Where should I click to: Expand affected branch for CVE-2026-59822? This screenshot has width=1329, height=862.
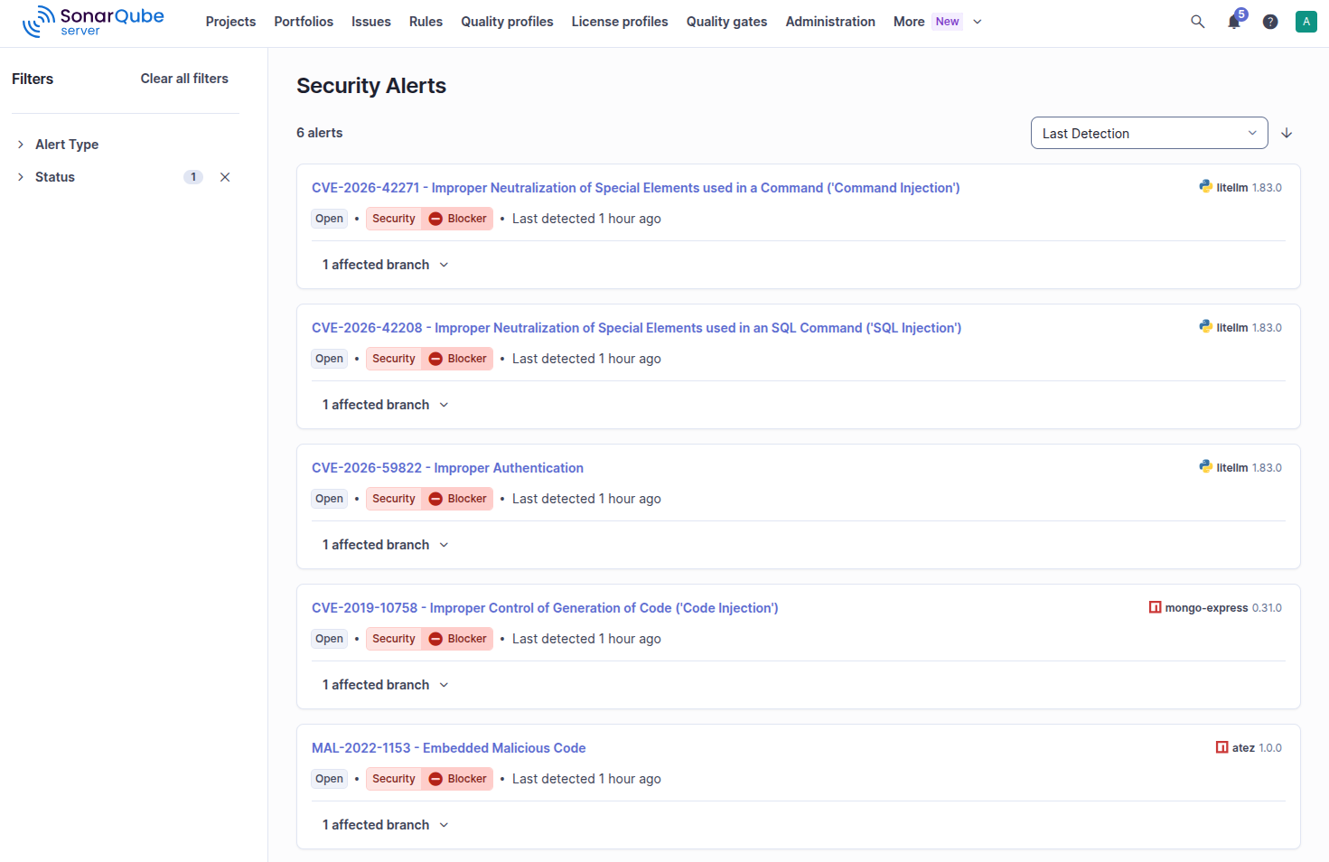386,545
